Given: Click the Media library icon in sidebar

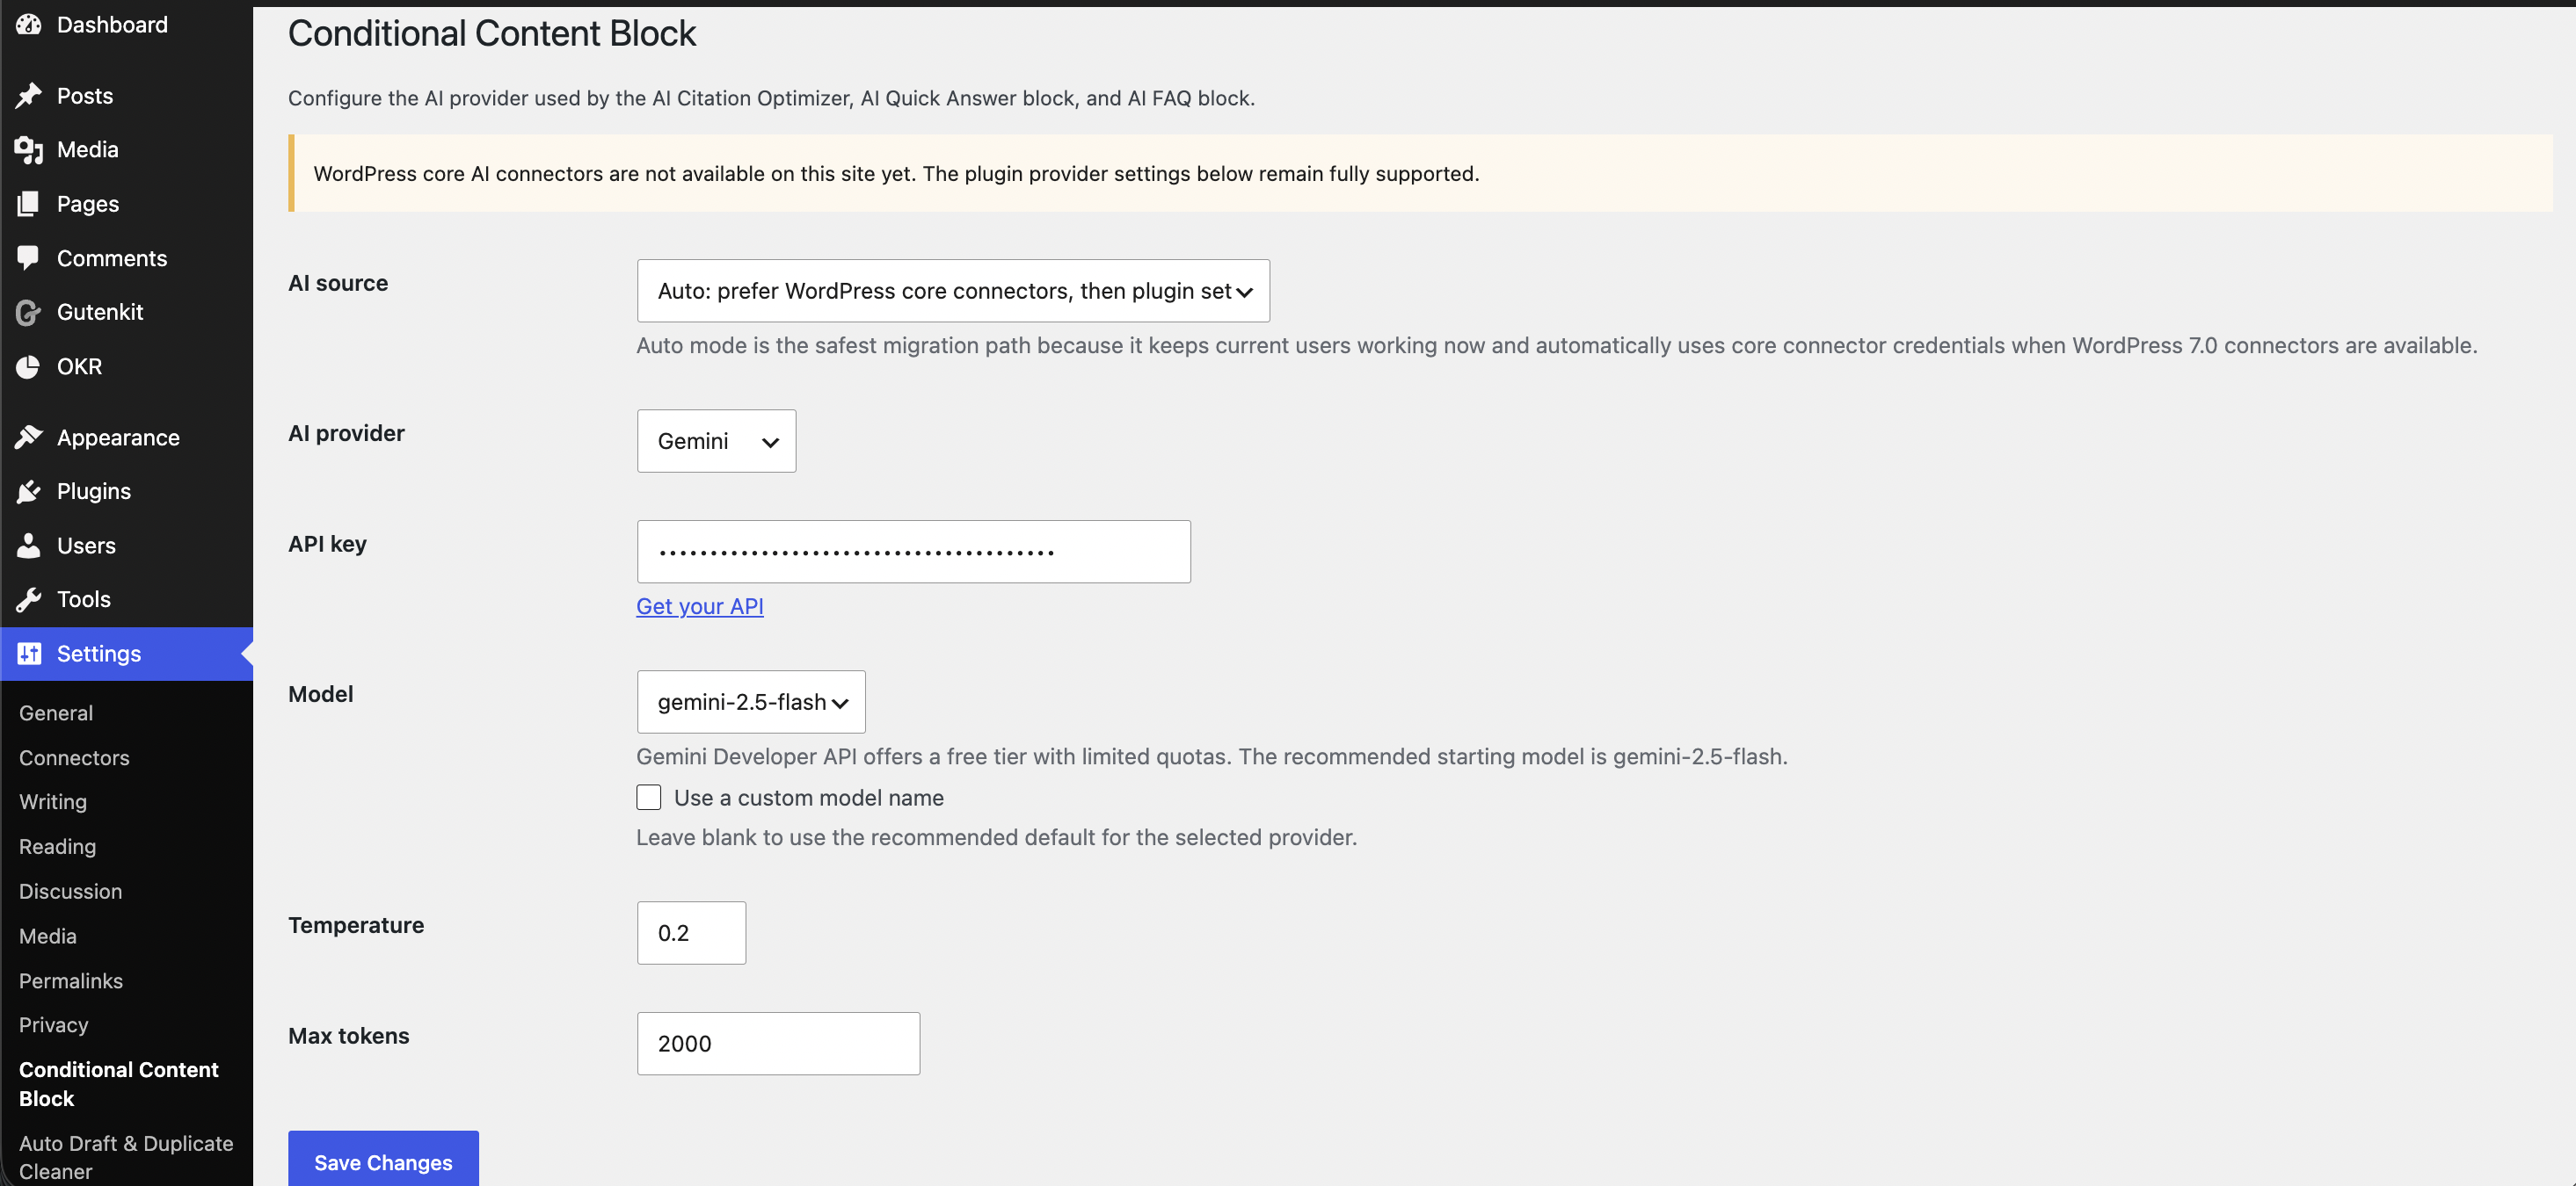Looking at the screenshot, I should click(28, 148).
